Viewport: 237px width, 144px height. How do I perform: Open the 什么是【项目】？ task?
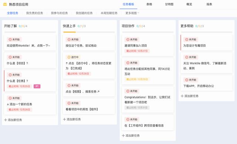tap(30, 60)
